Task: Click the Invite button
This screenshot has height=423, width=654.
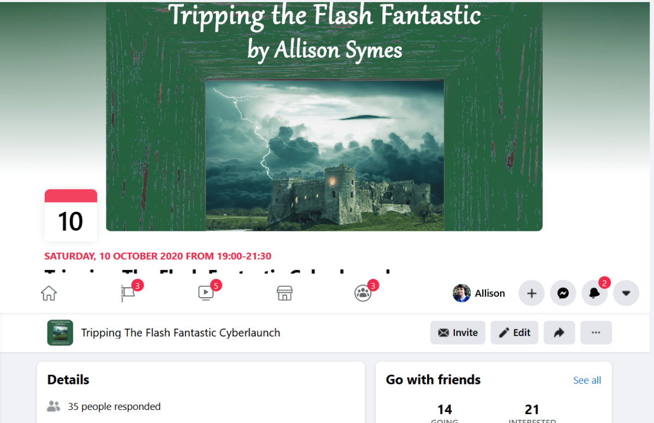Action: click(458, 332)
